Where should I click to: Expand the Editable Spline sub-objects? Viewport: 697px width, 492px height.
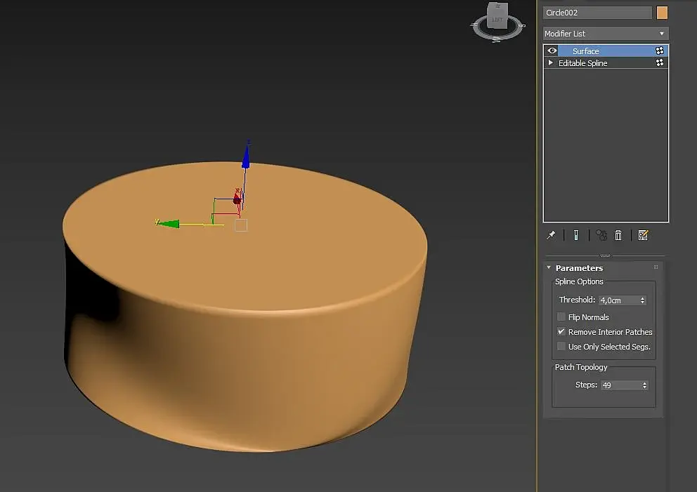[551, 63]
